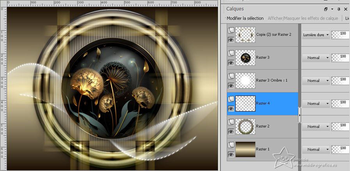The width and height of the screenshot is (350, 171).
Task: Select the Raster 3 dandelion thumbnail
Action: coord(245,58)
